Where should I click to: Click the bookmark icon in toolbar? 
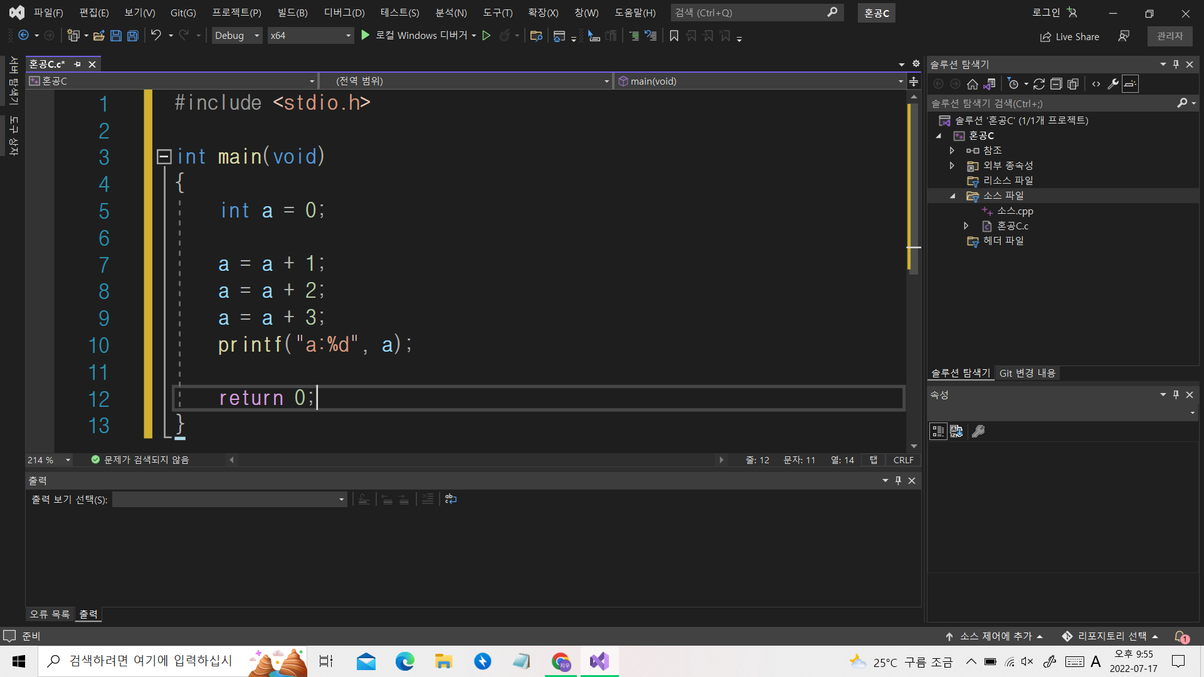[x=674, y=36]
